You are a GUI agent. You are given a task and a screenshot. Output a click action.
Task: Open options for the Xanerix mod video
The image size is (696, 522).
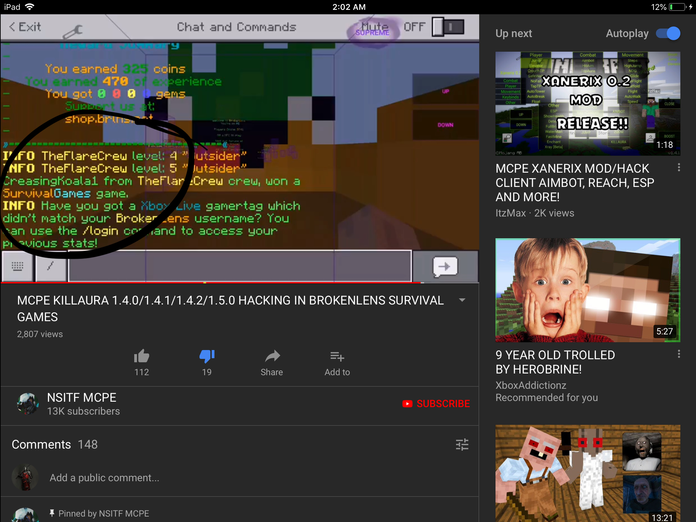point(679,167)
